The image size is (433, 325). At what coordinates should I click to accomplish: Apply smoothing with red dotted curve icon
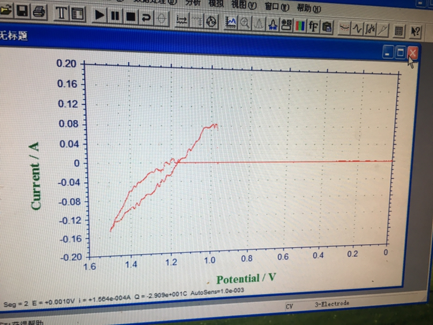(344, 28)
